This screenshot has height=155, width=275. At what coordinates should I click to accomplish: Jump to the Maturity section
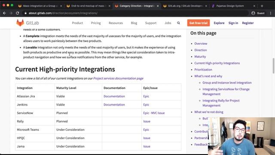(x=200, y=56)
